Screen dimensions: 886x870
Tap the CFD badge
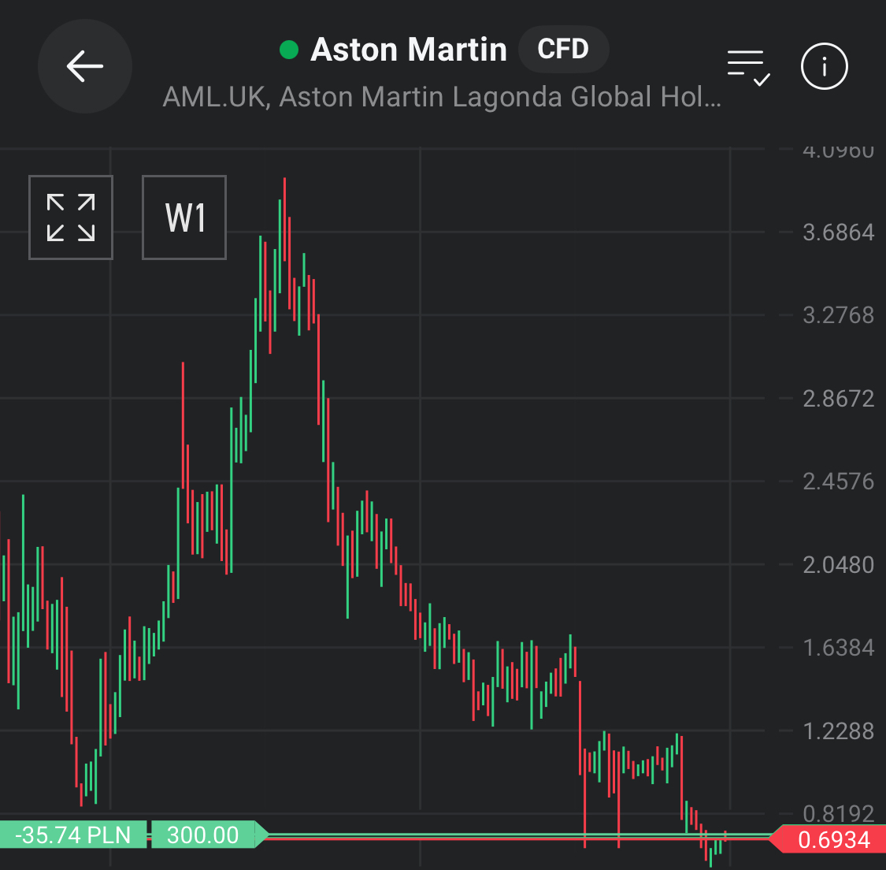563,49
